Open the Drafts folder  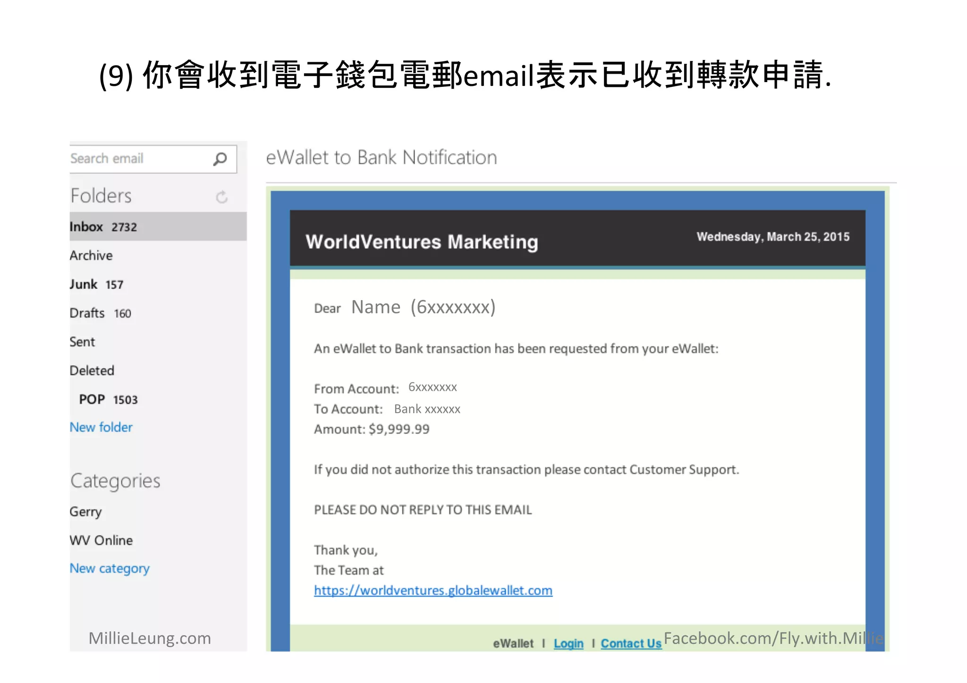pos(100,313)
